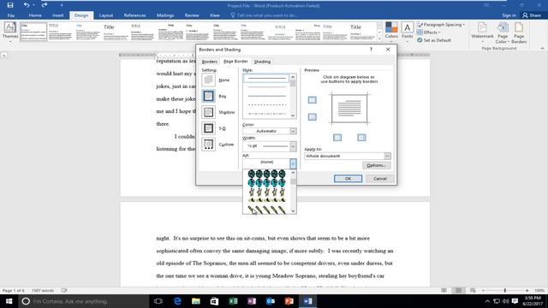Click zoom in plus button
The image size is (548, 308).
[527, 290]
